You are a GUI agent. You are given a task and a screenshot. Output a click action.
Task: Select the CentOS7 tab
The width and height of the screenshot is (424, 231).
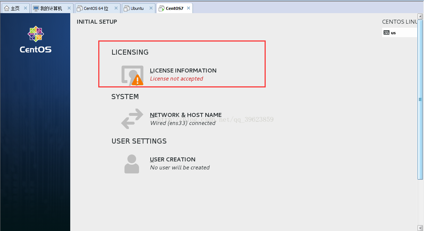pyautogui.click(x=174, y=8)
